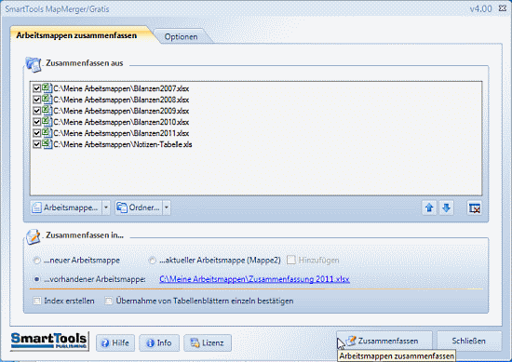Select '...aktueller Arbeitsmappe (Mappe2)' radio option
512x362 pixels.
pos(152,261)
